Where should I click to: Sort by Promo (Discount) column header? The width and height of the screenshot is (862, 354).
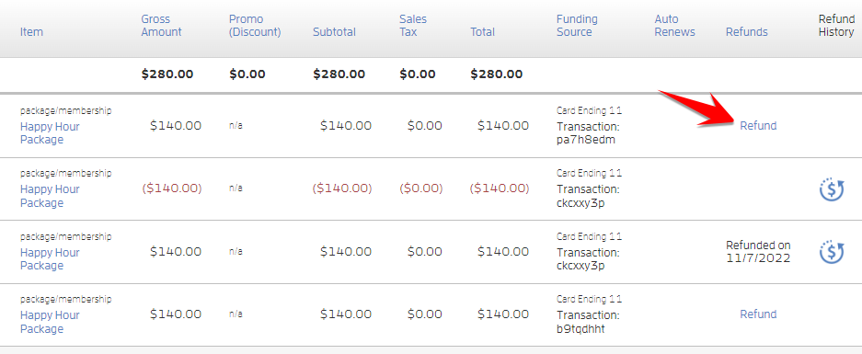[x=255, y=26]
